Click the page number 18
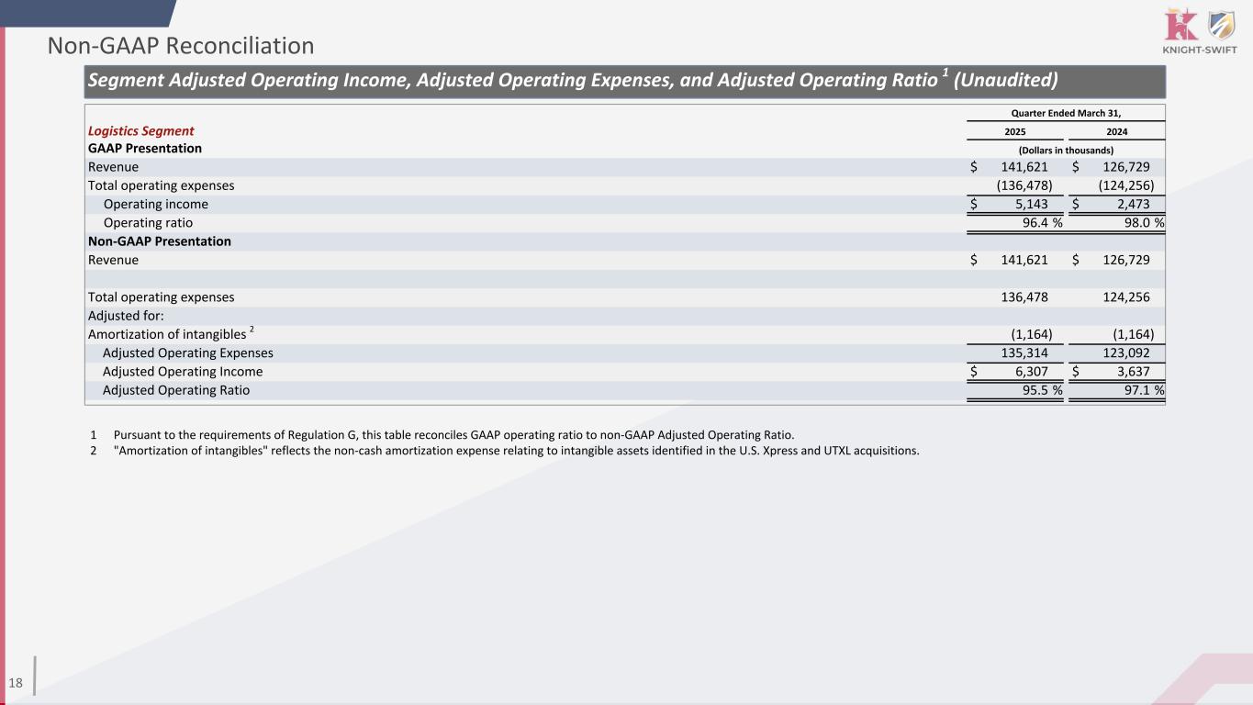Screen dimensions: 1253x705 [16, 683]
